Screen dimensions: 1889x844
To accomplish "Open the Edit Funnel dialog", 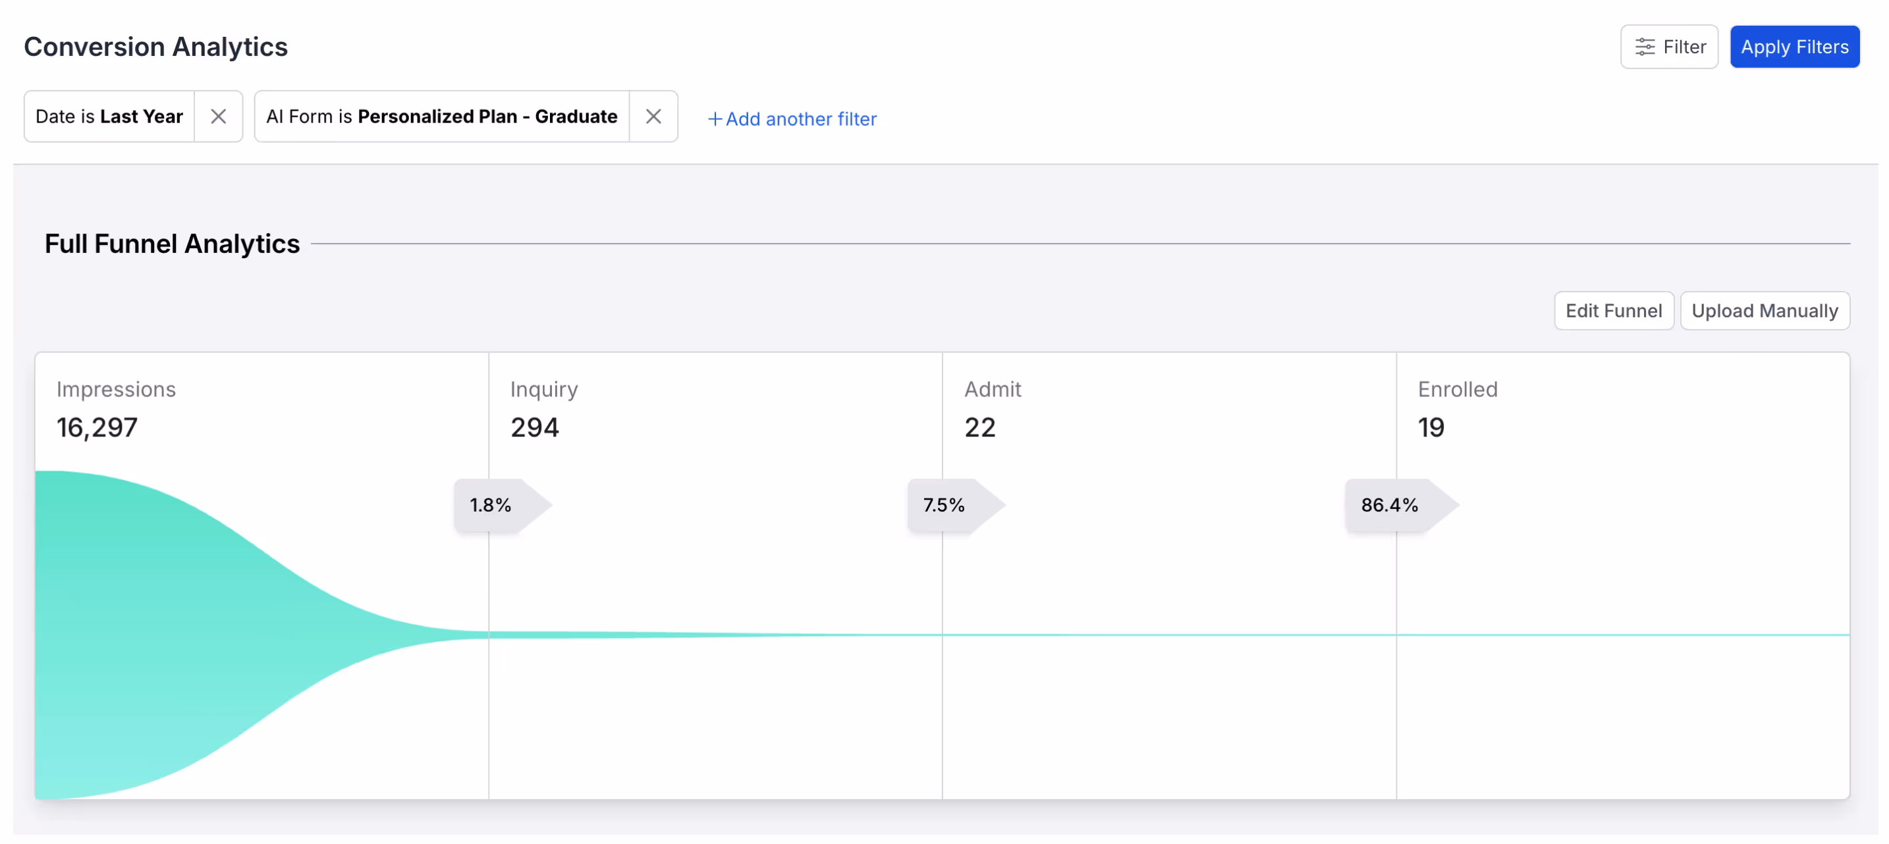I will [x=1612, y=311].
